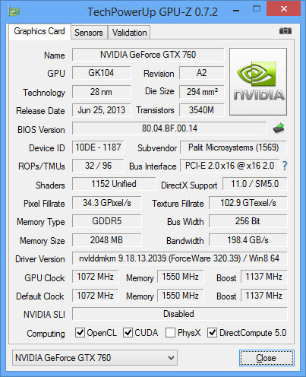Open the GPU selection dropdown

click(95, 358)
